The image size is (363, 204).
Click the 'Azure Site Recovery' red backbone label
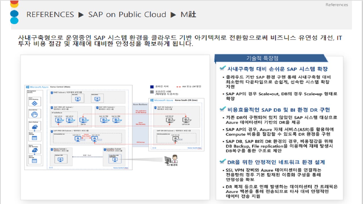click(x=140, y=123)
